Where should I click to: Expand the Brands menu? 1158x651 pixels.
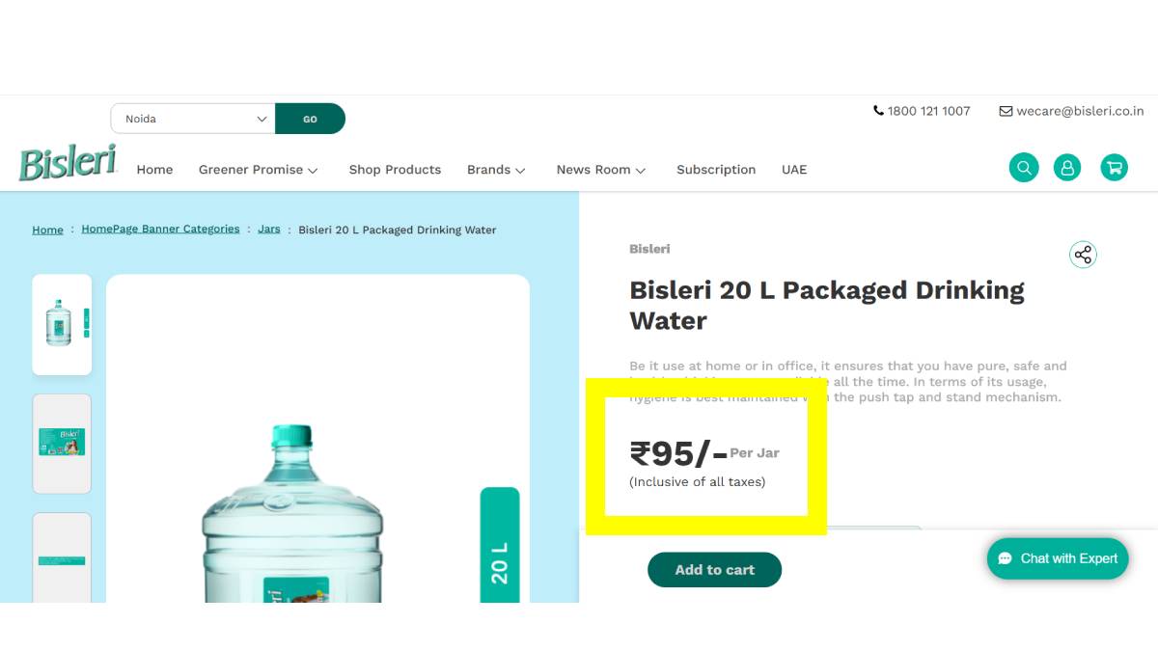496,170
